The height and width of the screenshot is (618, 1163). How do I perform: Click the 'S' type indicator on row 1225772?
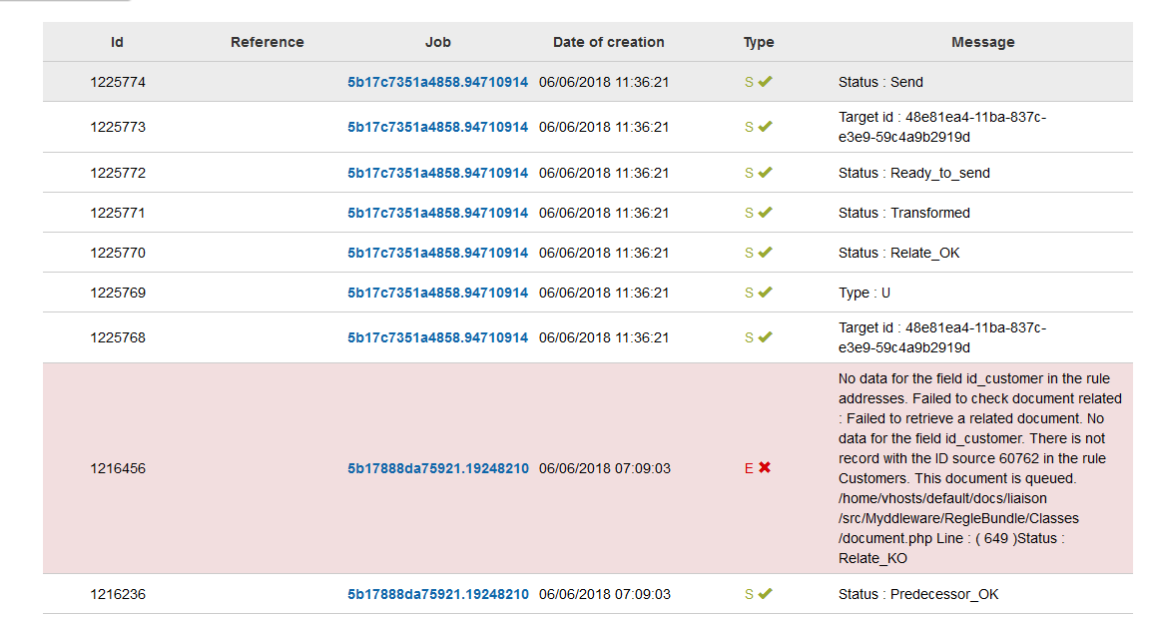coord(748,173)
